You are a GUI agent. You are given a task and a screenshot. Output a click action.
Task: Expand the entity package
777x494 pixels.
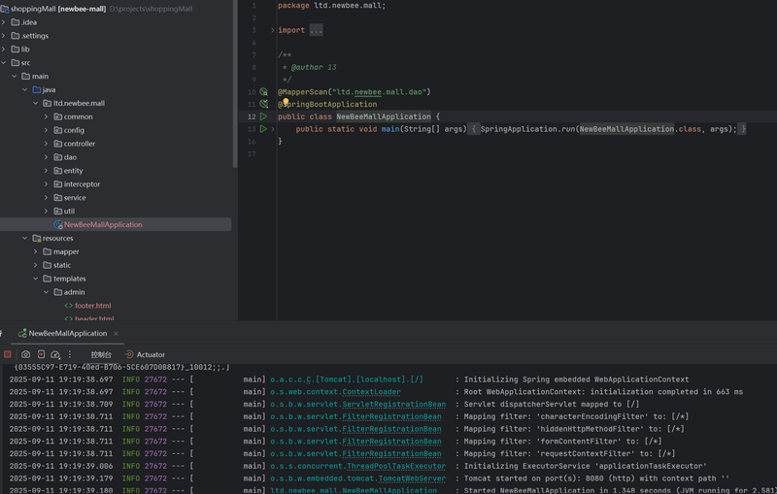click(46, 171)
